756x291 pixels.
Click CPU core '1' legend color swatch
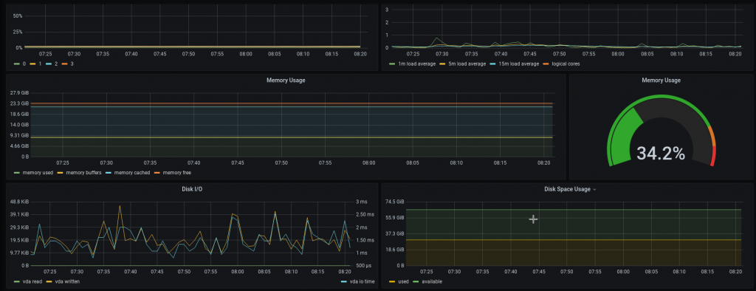point(32,64)
